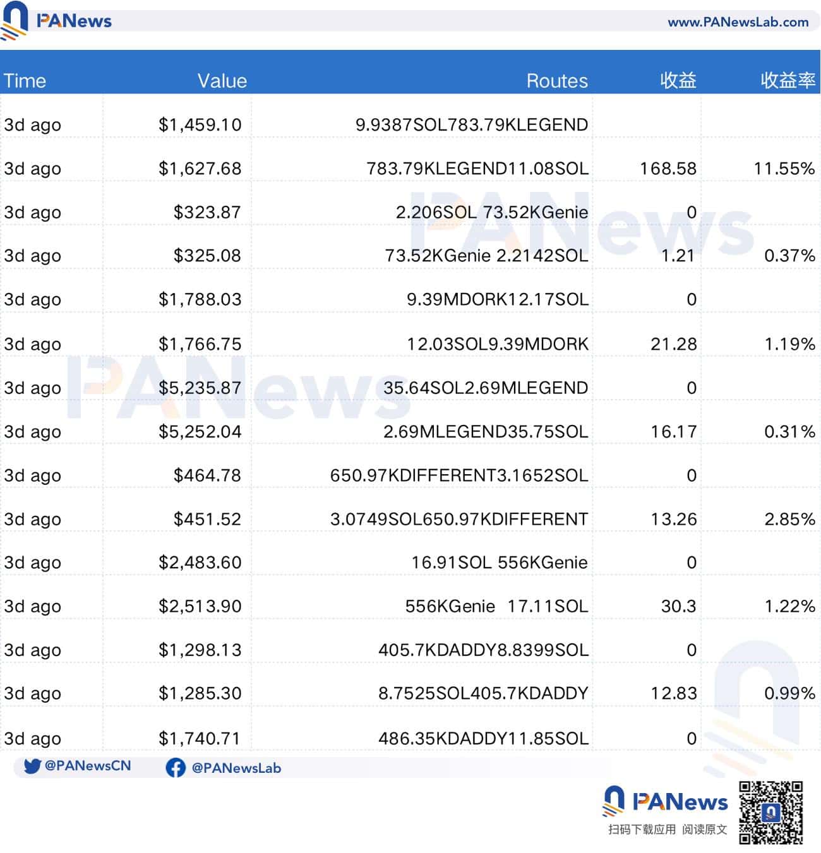Screen dimensions: 821x853
Task: Click the yield rate 2.85%
Action: (789, 519)
